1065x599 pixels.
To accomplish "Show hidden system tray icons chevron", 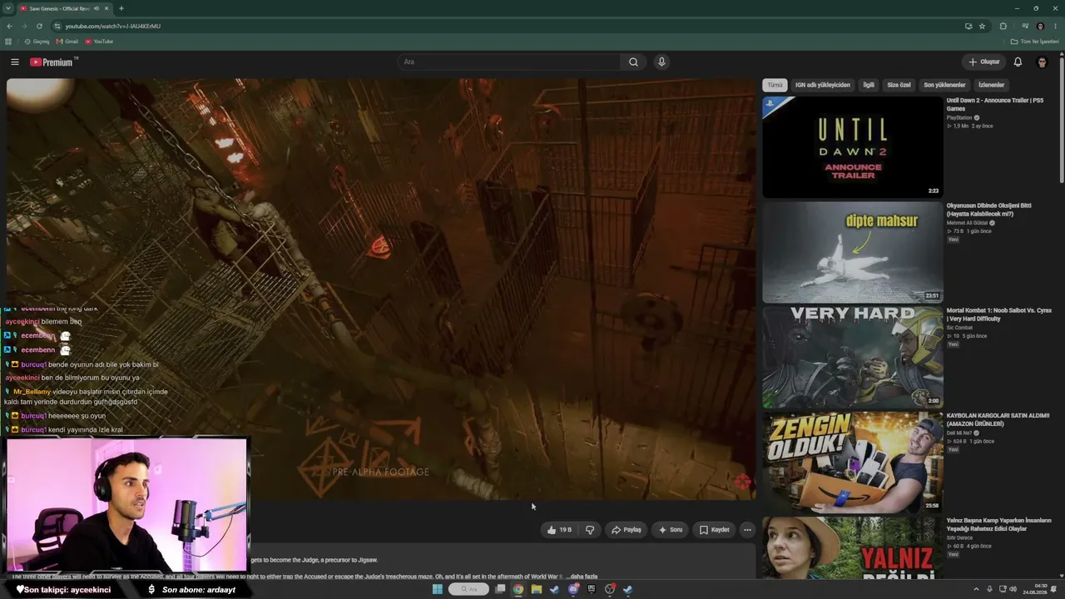I will coord(977,590).
